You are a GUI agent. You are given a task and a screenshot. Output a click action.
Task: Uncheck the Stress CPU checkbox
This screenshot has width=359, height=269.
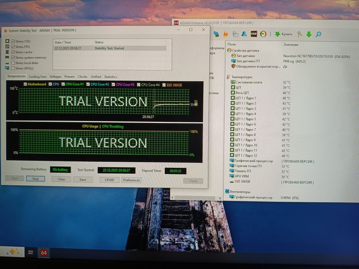(x=13, y=41)
